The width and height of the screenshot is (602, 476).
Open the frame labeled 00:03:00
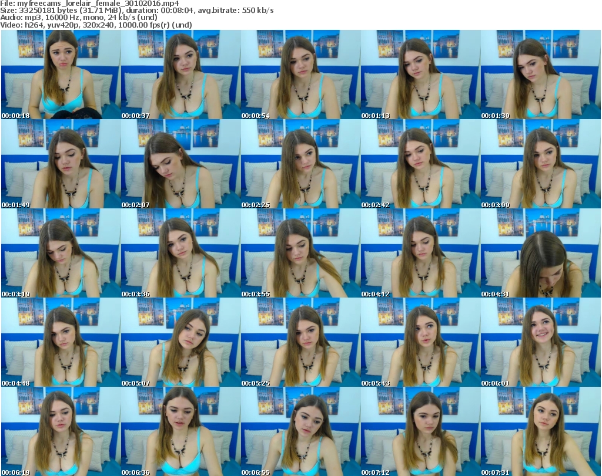pos(540,164)
